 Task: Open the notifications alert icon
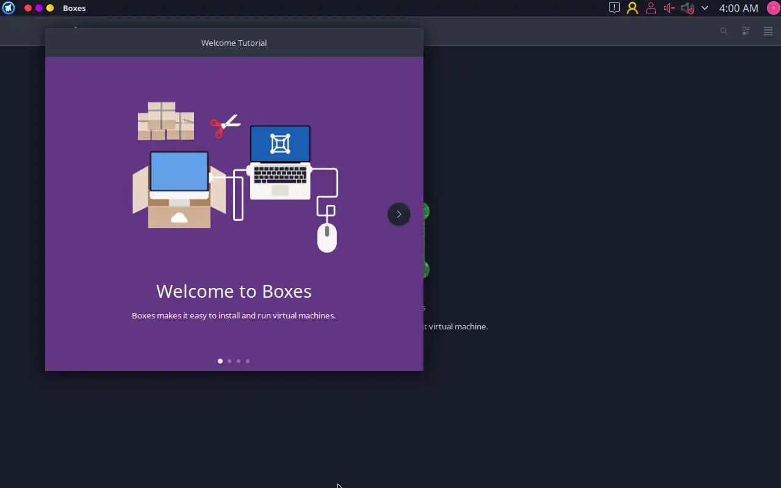tap(614, 8)
